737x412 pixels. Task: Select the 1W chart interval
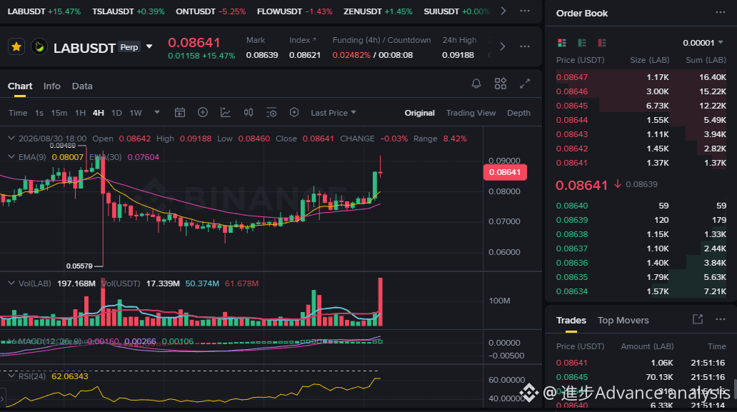[x=136, y=113]
